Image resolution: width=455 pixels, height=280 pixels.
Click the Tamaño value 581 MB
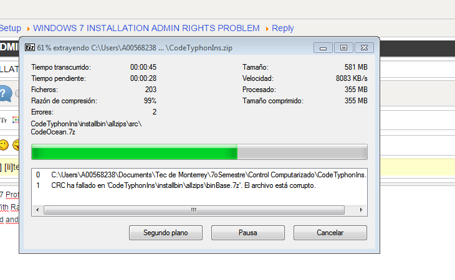[x=356, y=67]
